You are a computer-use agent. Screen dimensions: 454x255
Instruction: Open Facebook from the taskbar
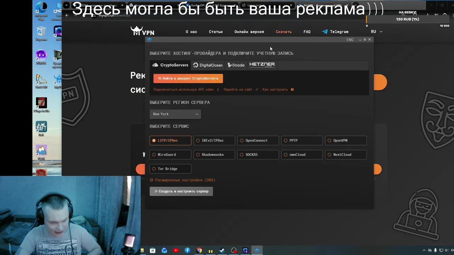point(187,250)
